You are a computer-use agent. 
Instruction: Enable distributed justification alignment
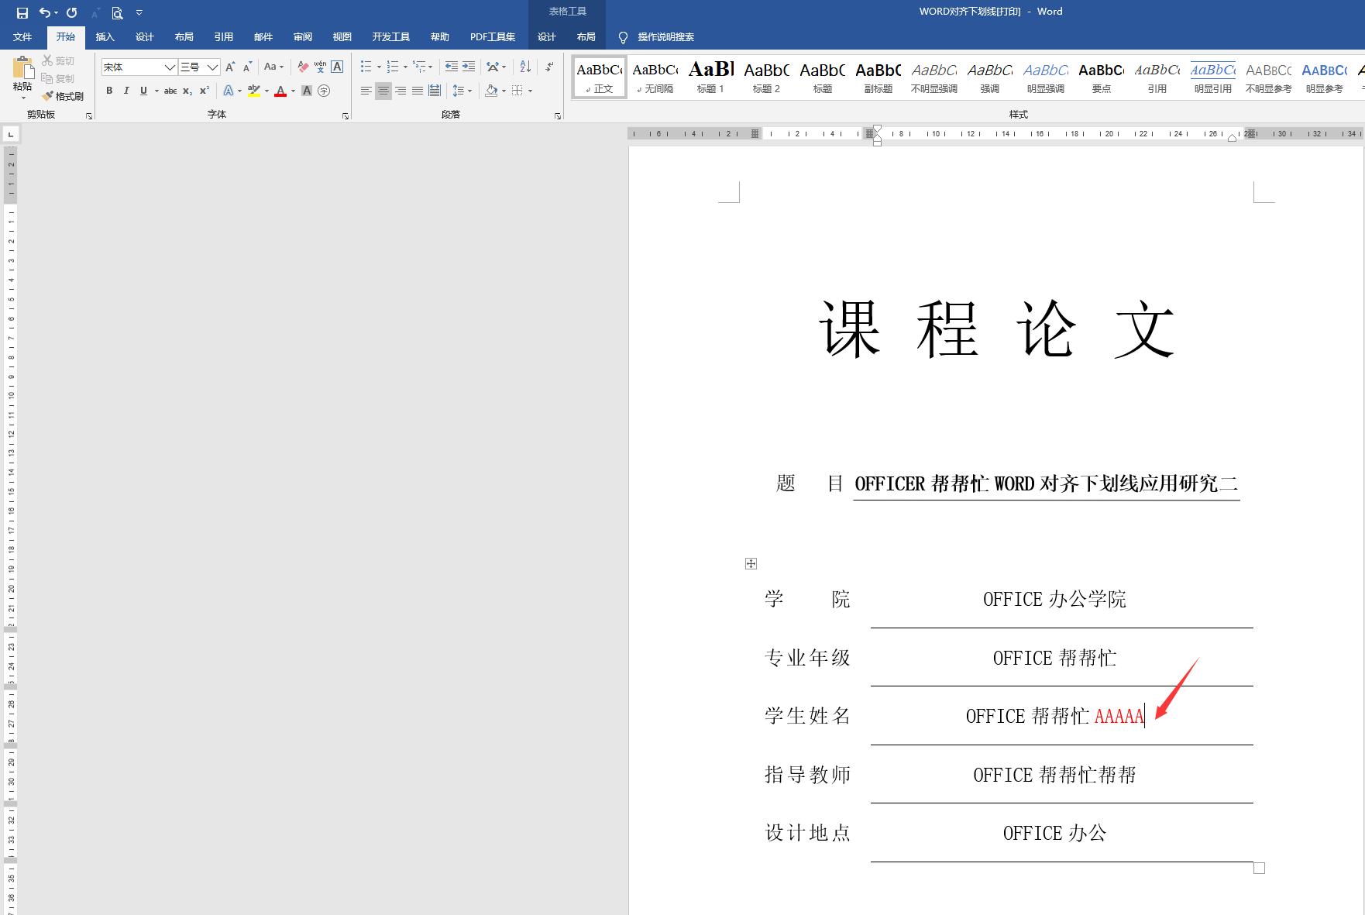point(435,91)
